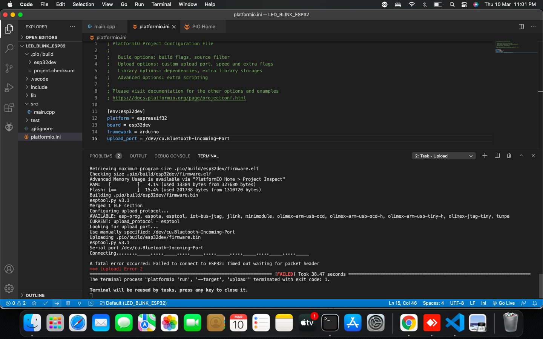Open Safari from the Dock
Screen dimensions: 543x339
[78, 323]
